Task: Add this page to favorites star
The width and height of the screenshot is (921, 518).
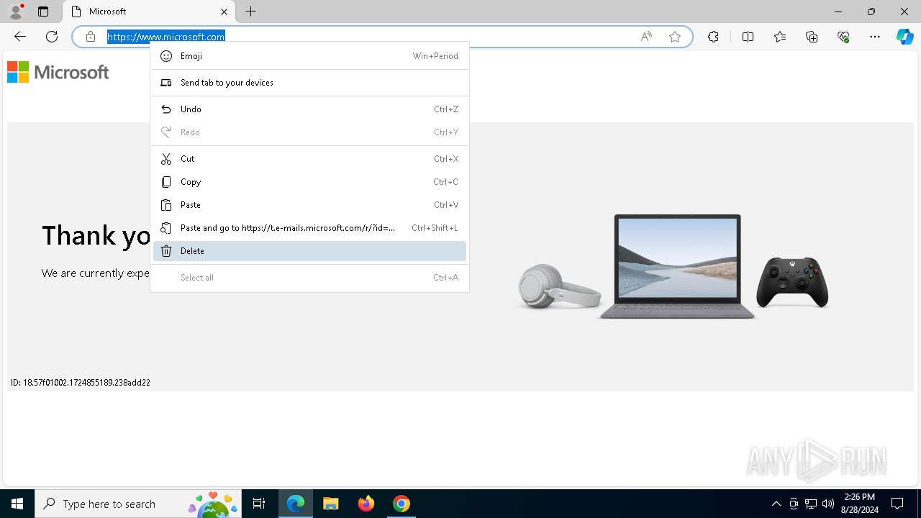Action: [x=675, y=37]
